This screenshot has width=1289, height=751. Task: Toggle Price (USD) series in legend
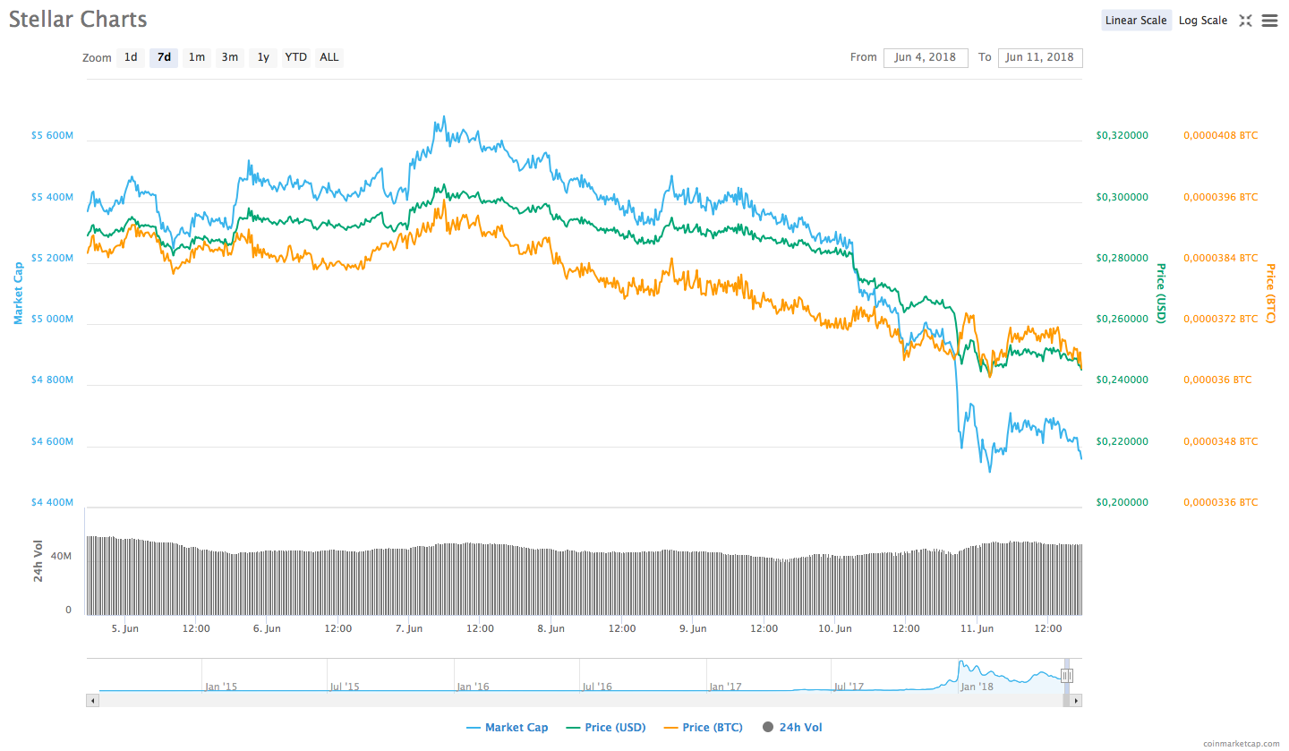point(606,728)
